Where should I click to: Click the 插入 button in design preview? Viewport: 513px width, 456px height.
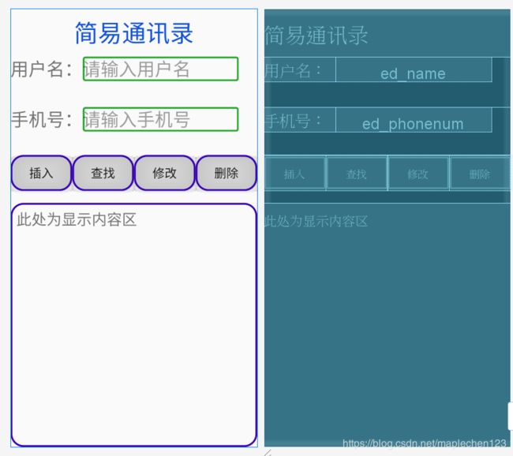click(x=41, y=174)
